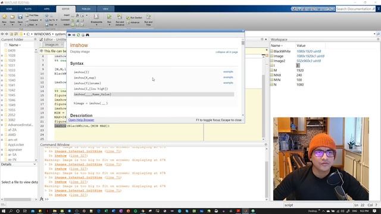Click the New file icon
The height and width of the screenshot is (214, 381).
point(4,17)
